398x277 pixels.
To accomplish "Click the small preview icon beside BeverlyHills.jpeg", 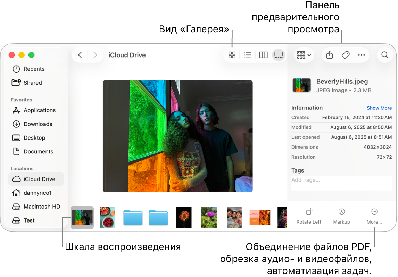I will click(x=301, y=85).
